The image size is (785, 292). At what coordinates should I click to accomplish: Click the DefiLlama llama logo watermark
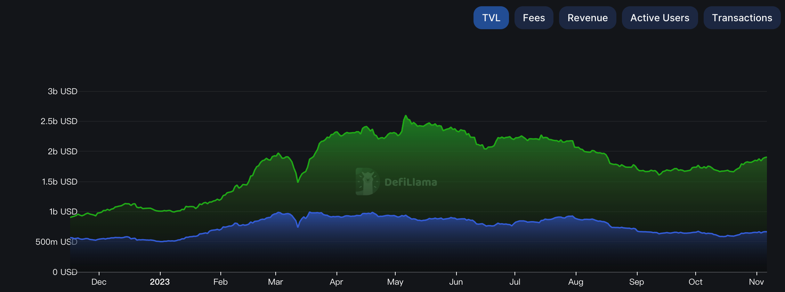pyautogui.click(x=367, y=181)
